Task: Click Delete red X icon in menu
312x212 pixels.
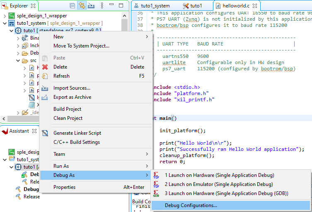Action: [x=45, y=67]
